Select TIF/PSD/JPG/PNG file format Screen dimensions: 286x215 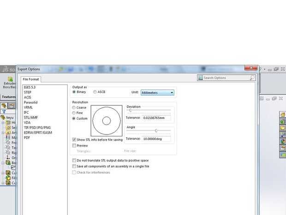(37, 128)
